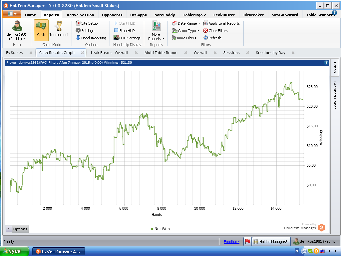Open the Windows Пуск start button
This screenshot has width=341, height=256.
(x=14, y=251)
